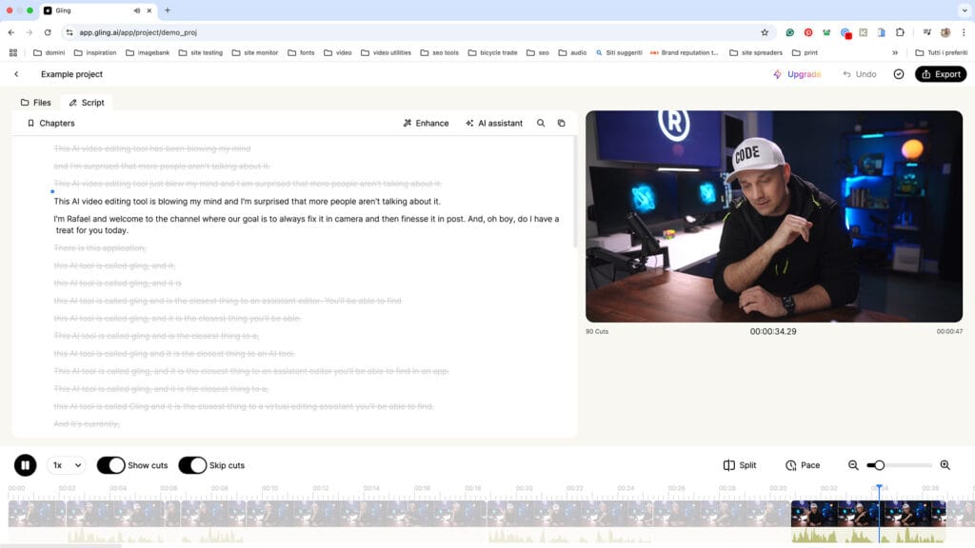Select the Script tab
Image resolution: width=975 pixels, height=548 pixels.
(87, 102)
